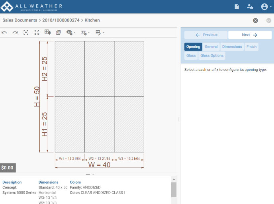The height and width of the screenshot is (204, 274).
Task: Click the customer cart icon in header
Action: tap(250, 7)
